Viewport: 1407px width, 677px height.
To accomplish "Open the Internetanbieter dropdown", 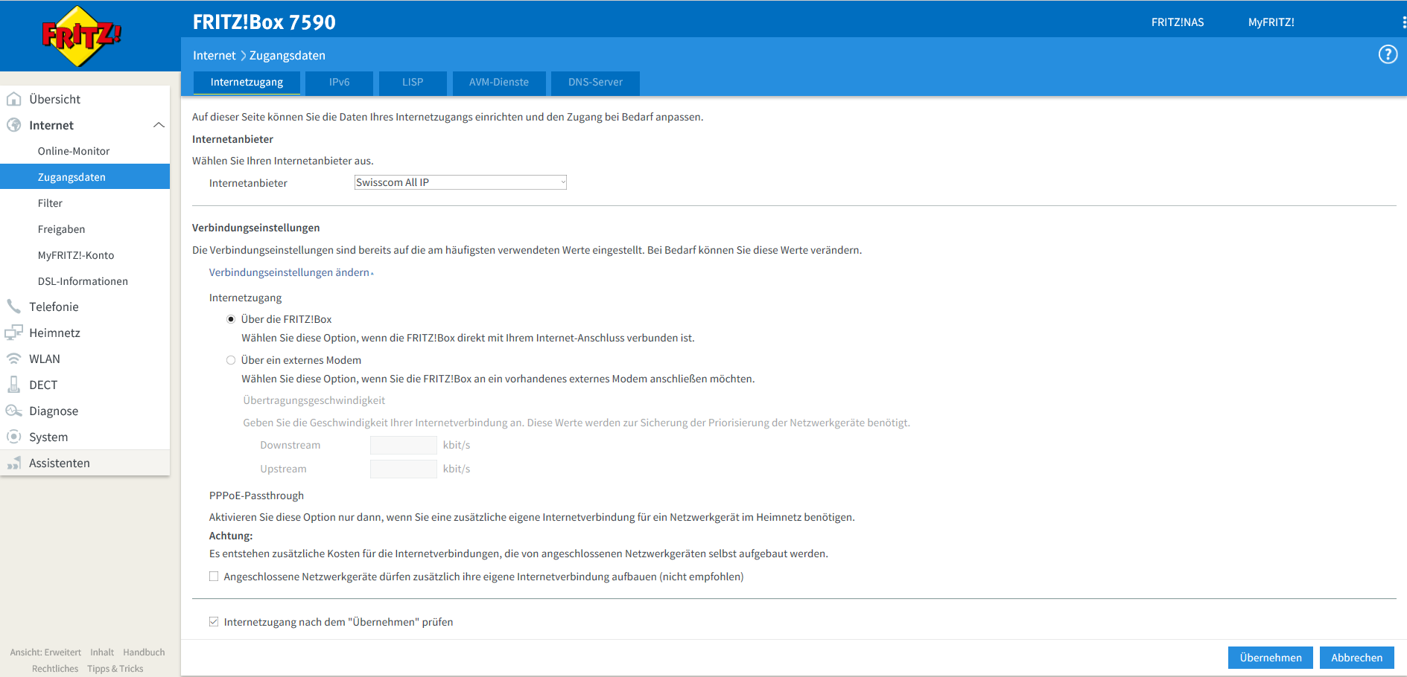I will pyautogui.click(x=460, y=182).
